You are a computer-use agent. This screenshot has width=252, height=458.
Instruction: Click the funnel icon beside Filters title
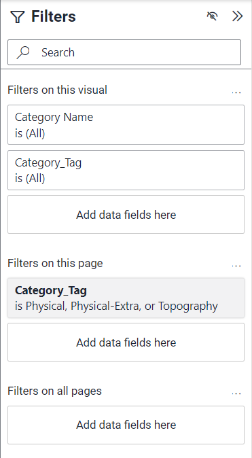(x=17, y=17)
